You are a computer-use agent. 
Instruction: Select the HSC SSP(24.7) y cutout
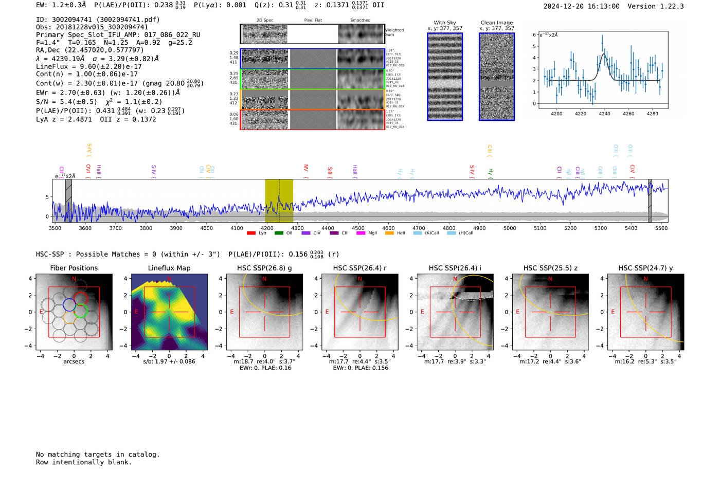coord(646,312)
